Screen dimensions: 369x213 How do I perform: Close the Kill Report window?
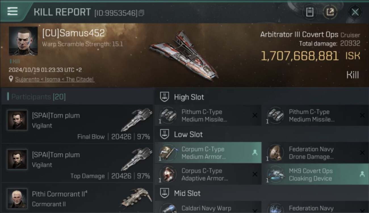click(x=355, y=12)
